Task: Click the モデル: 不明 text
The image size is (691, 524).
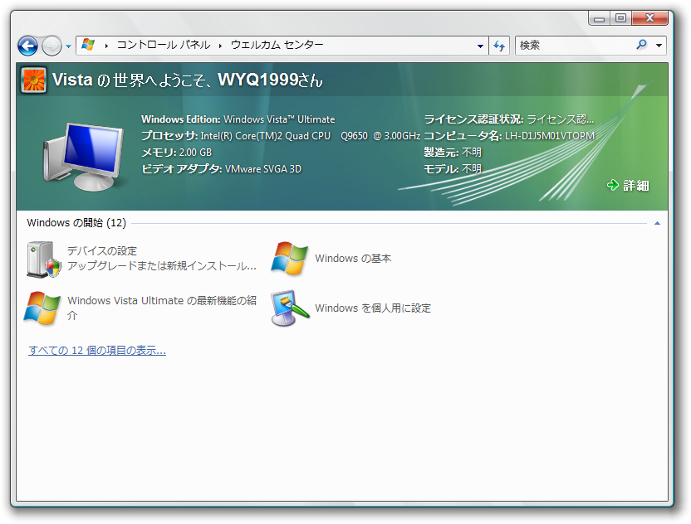Action: point(453,169)
